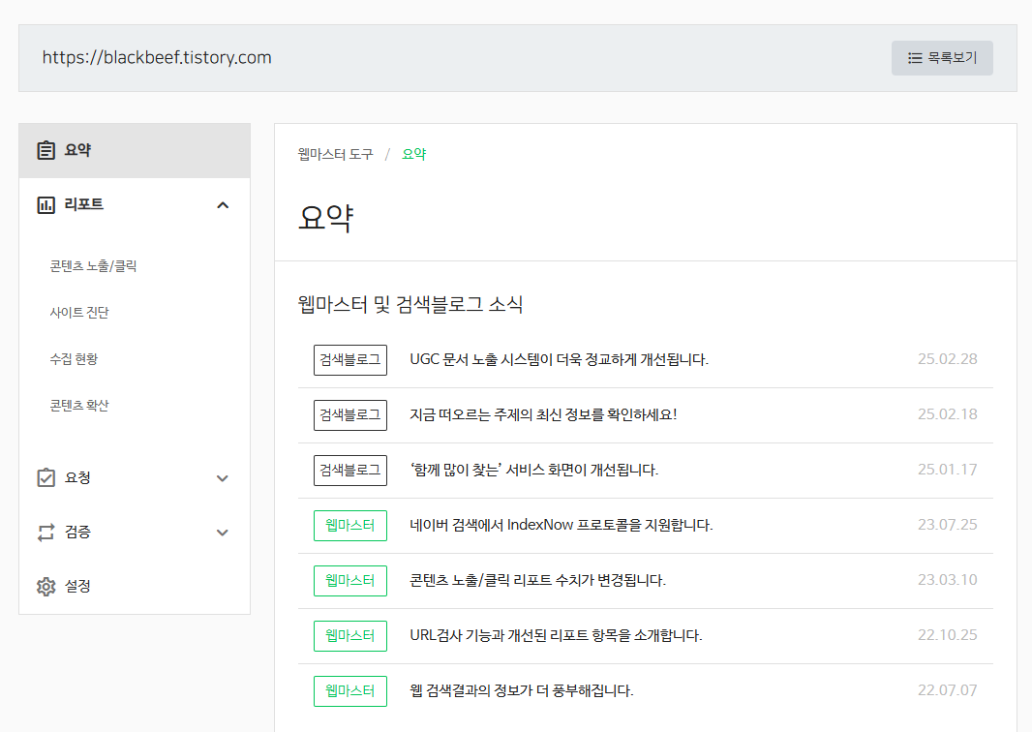The image size is (1032, 732).
Task: Click the date 23.07.25
Action: (947, 525)
